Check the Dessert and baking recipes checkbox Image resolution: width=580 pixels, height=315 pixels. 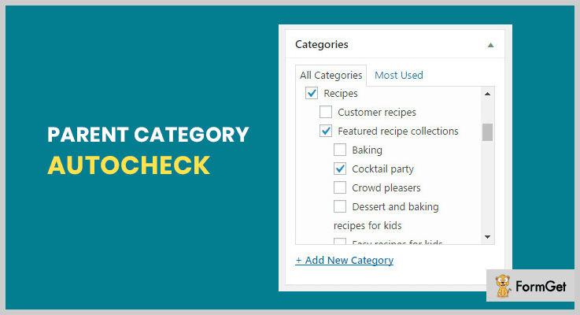pos(339,206)
